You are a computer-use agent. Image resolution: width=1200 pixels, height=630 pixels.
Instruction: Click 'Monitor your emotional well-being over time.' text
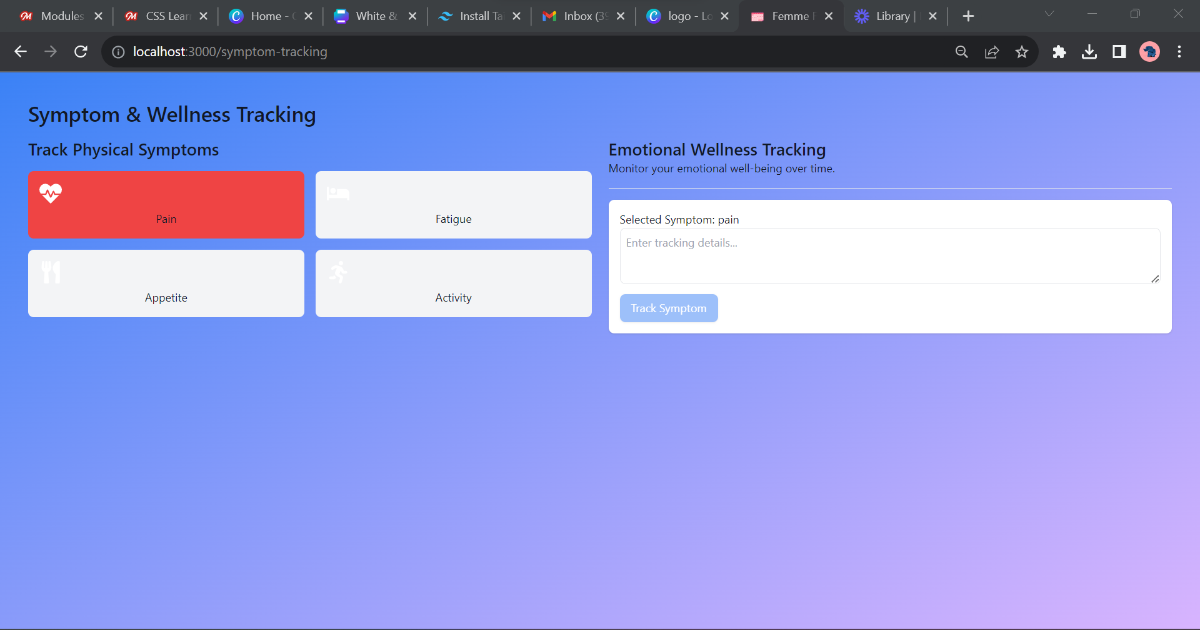coord(722,169)
